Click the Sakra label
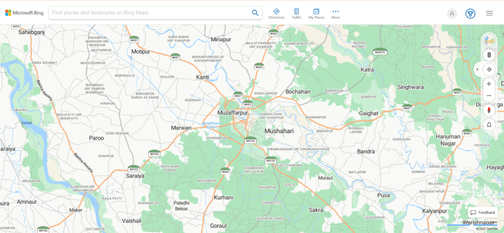Viewport: 504px width, 233px height. tap(315, 210)
